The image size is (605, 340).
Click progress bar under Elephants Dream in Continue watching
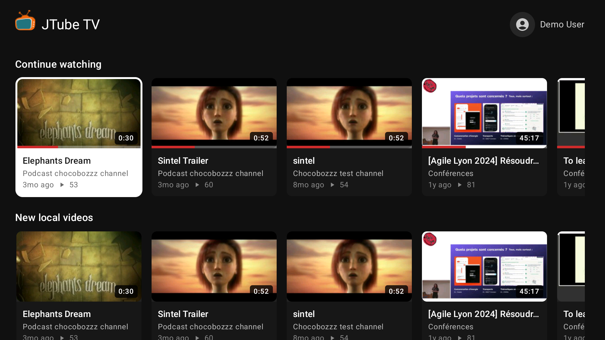pyautogui.click(x=79, y=147)
